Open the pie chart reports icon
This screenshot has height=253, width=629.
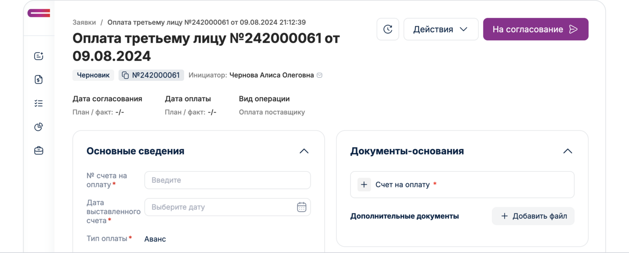[39, 127]
